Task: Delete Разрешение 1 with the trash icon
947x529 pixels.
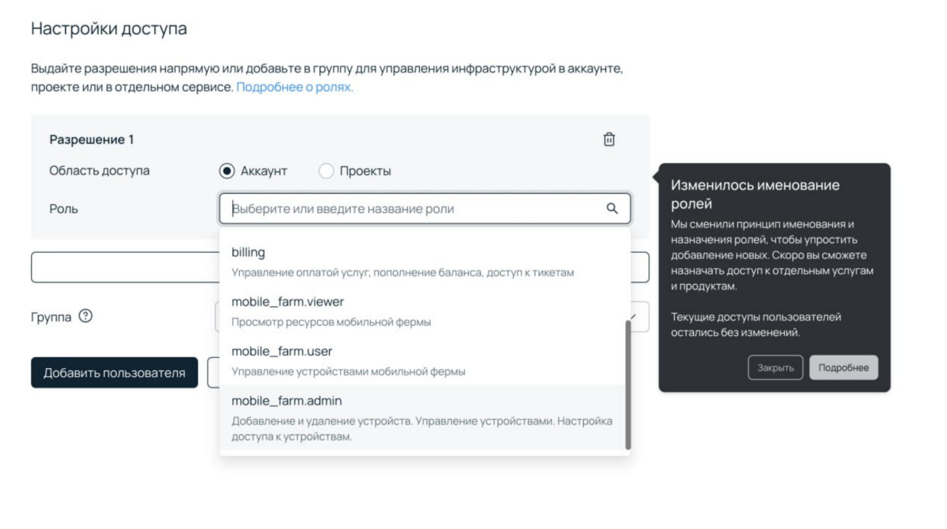Action: tap(609, 140)
